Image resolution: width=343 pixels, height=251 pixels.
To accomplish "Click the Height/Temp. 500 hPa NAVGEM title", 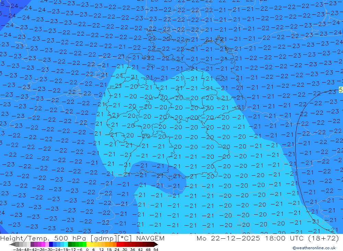I will pyautogui.click(x=82, y=238).
